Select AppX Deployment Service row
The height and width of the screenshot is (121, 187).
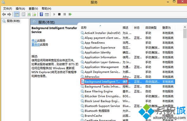pos(128,72)
